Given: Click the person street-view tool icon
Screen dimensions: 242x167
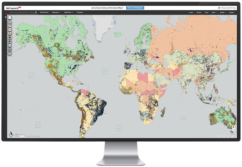Looking at the screenshot, I should [10, 33].
